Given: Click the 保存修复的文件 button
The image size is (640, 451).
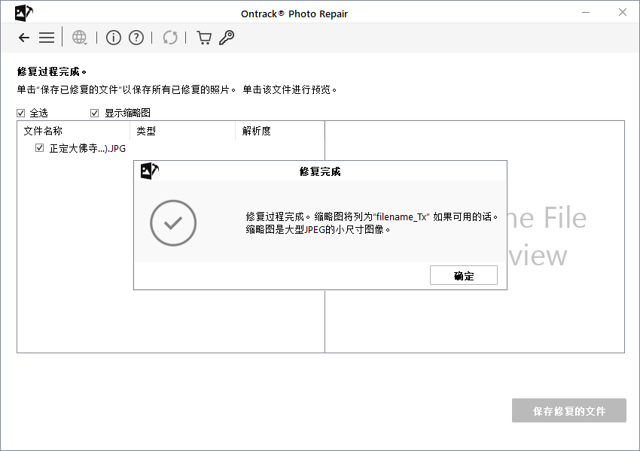Looking at the screenshot, I should click(x=569, y=410).
